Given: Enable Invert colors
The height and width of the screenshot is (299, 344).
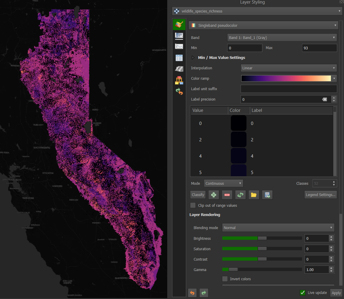Looking at the screenshot, I should 225,279.
